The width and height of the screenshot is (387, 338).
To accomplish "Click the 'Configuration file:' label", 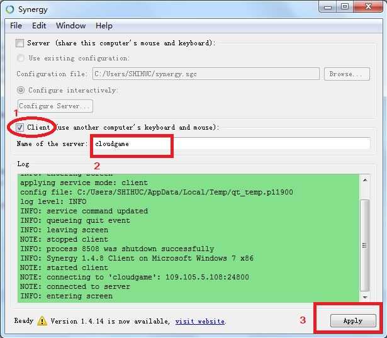I will 52,74.
